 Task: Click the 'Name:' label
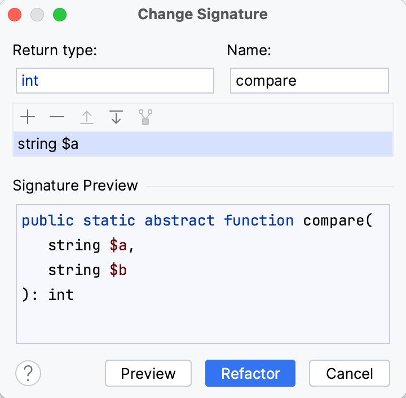249,50
